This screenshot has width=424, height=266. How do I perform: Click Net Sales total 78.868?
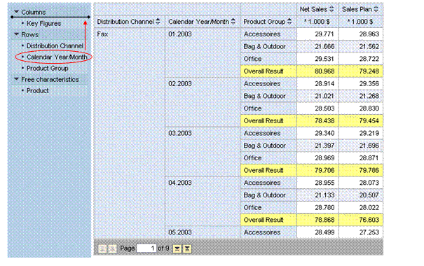pyautogui.click(x=317, y=220)
